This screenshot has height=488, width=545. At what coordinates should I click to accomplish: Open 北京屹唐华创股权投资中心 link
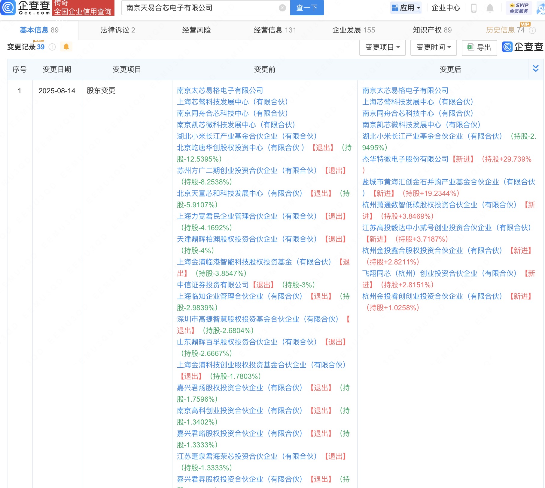[x=241, y=148]
